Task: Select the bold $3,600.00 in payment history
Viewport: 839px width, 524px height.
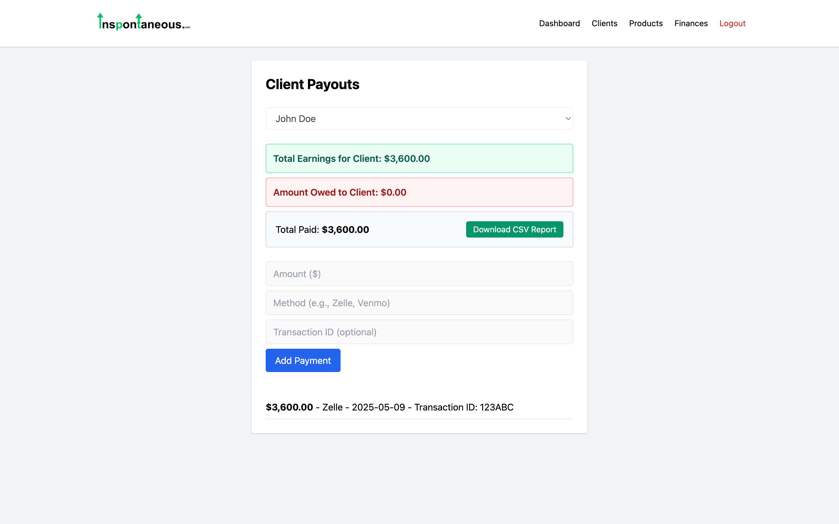Action: (x=289, y=407)
